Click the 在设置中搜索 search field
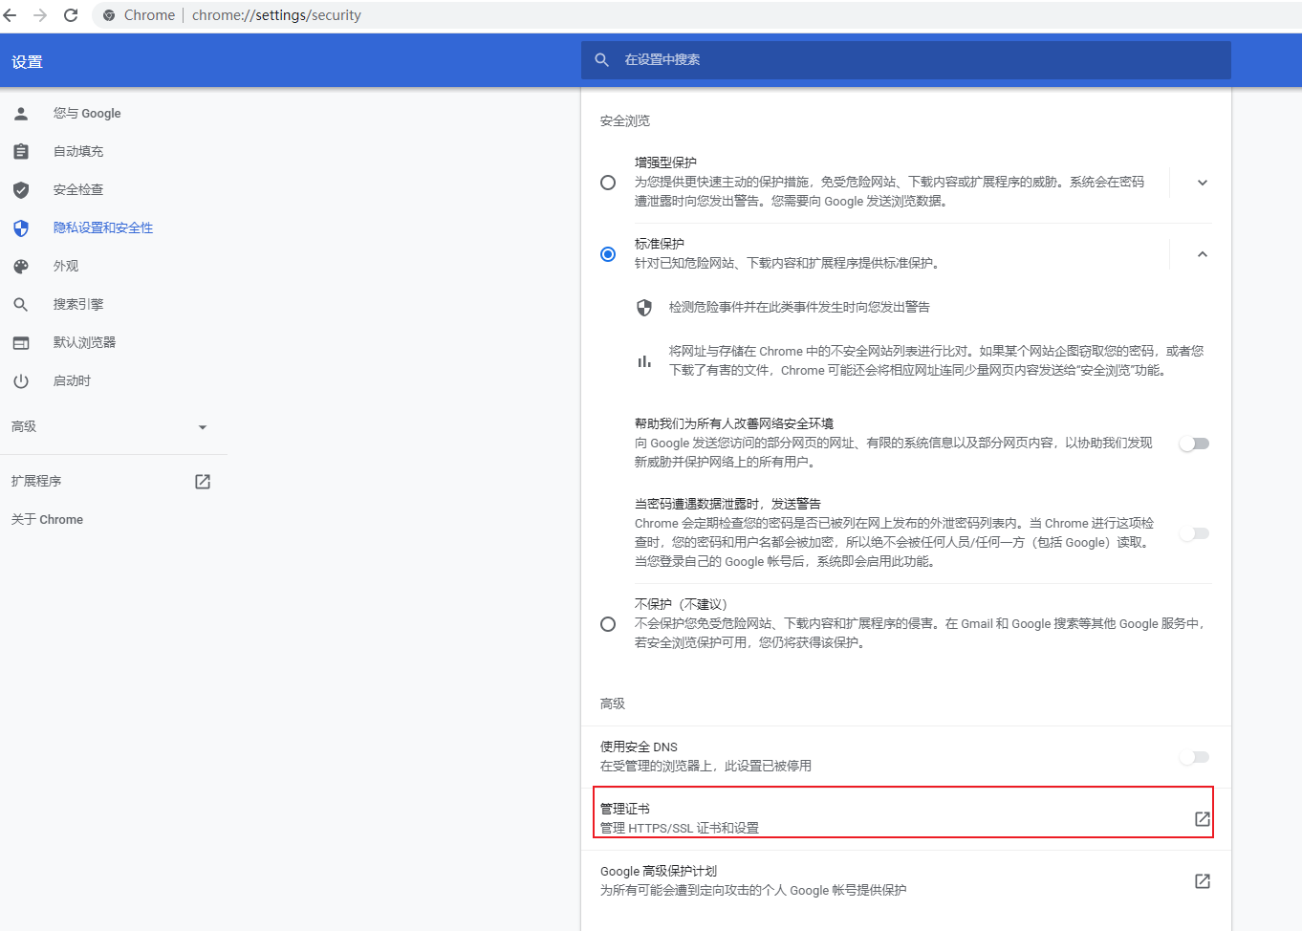Screen dimensions: 1302x931 coord(906,59)
